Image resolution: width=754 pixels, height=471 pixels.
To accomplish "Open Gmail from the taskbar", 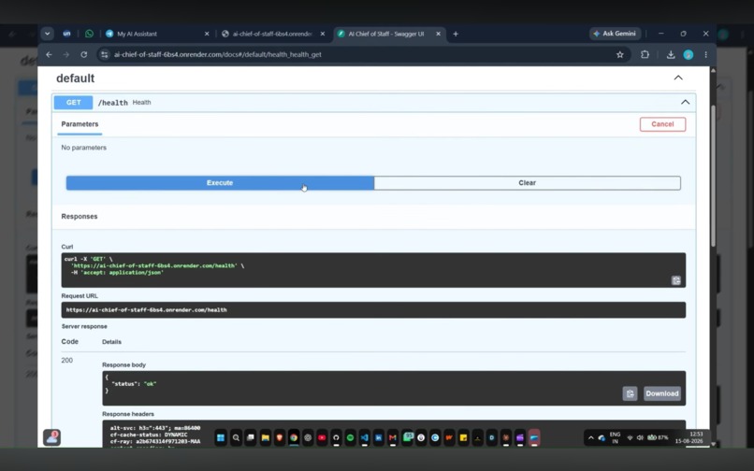I will pos(392,438).
